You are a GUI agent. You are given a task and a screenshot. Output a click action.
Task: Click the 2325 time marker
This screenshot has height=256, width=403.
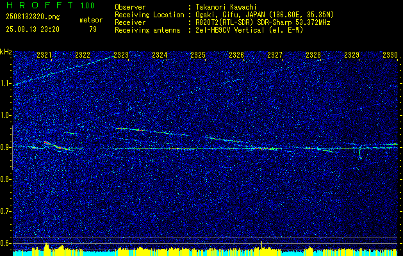(198, 54)
